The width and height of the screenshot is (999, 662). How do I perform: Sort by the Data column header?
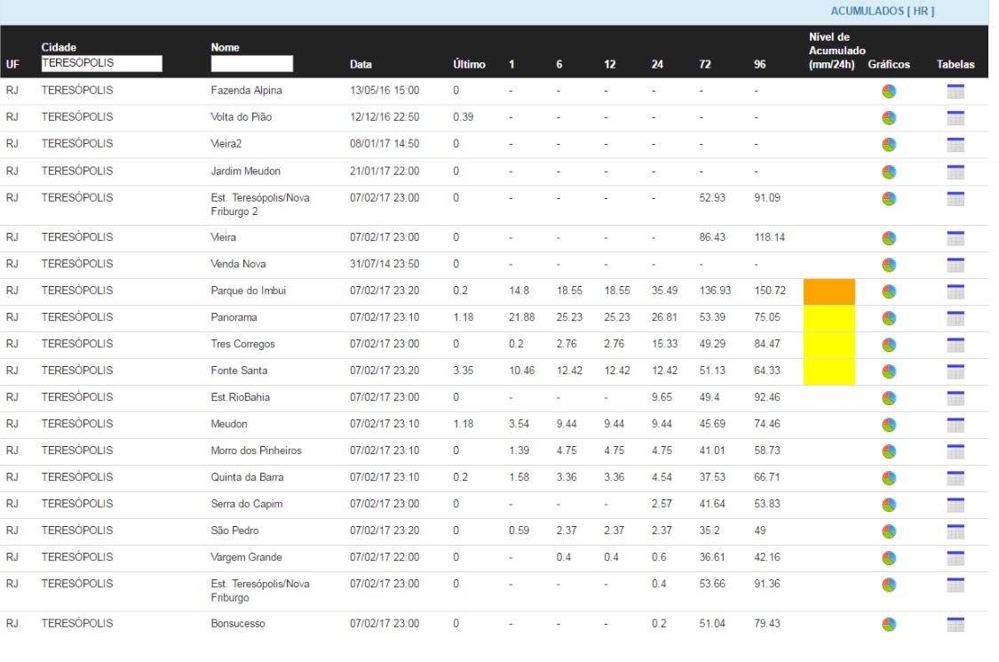[x=361, y=64]
